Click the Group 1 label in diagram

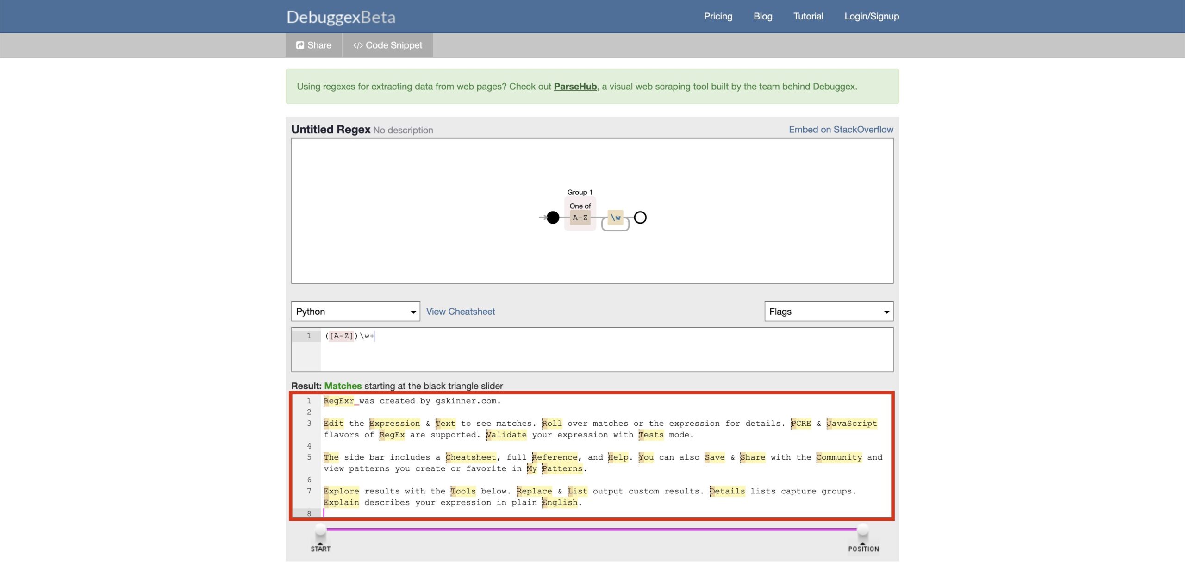580,192
